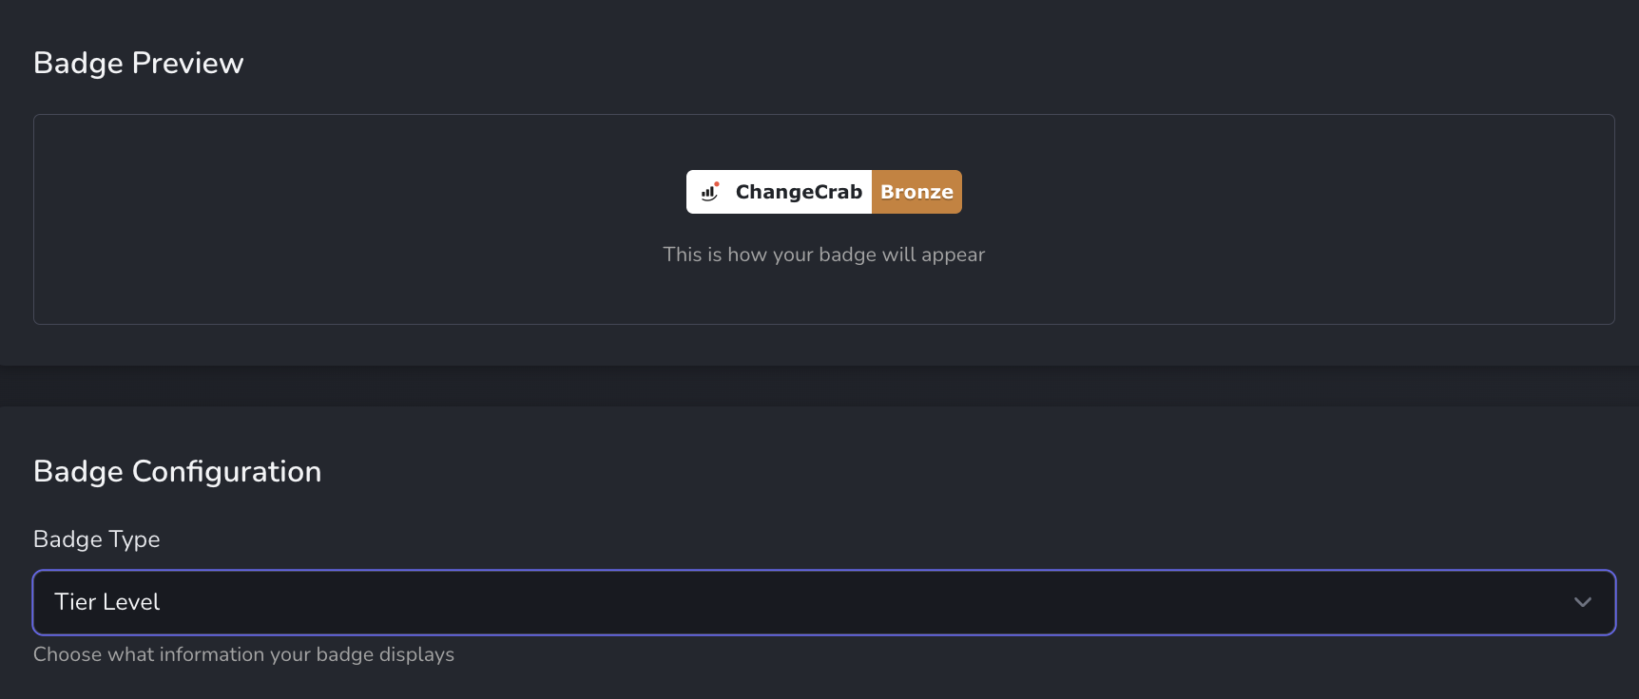Click the ChangeCrab wordmark in the badge
The image size is (1639, 699).
[799, 192]
